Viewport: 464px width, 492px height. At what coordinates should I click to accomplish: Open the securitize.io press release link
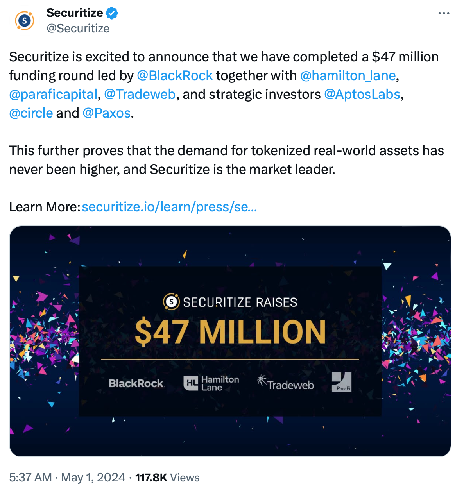point(169,207)
